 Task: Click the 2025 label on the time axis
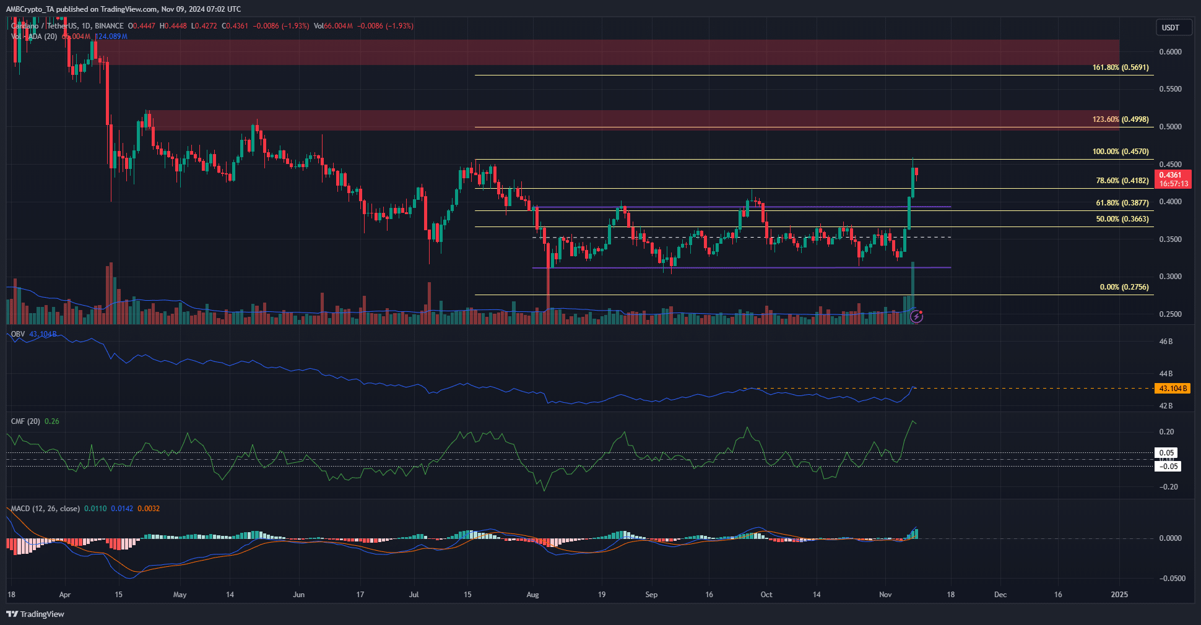pos(1119,595)
